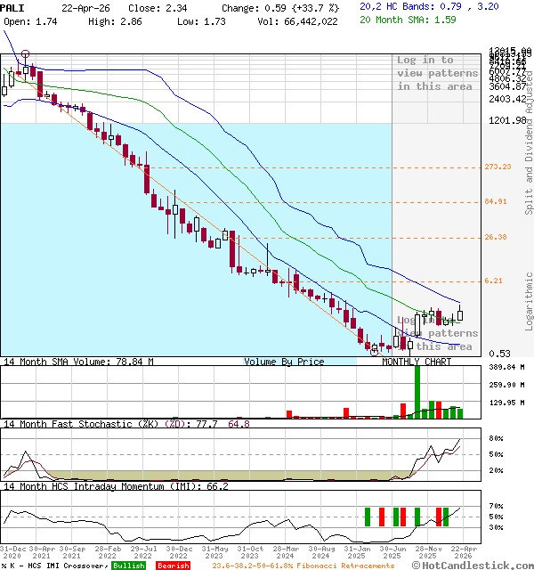534x570 pixels.
Task: Click the 14 Month Fast Stochastic title
Action: 80,424
